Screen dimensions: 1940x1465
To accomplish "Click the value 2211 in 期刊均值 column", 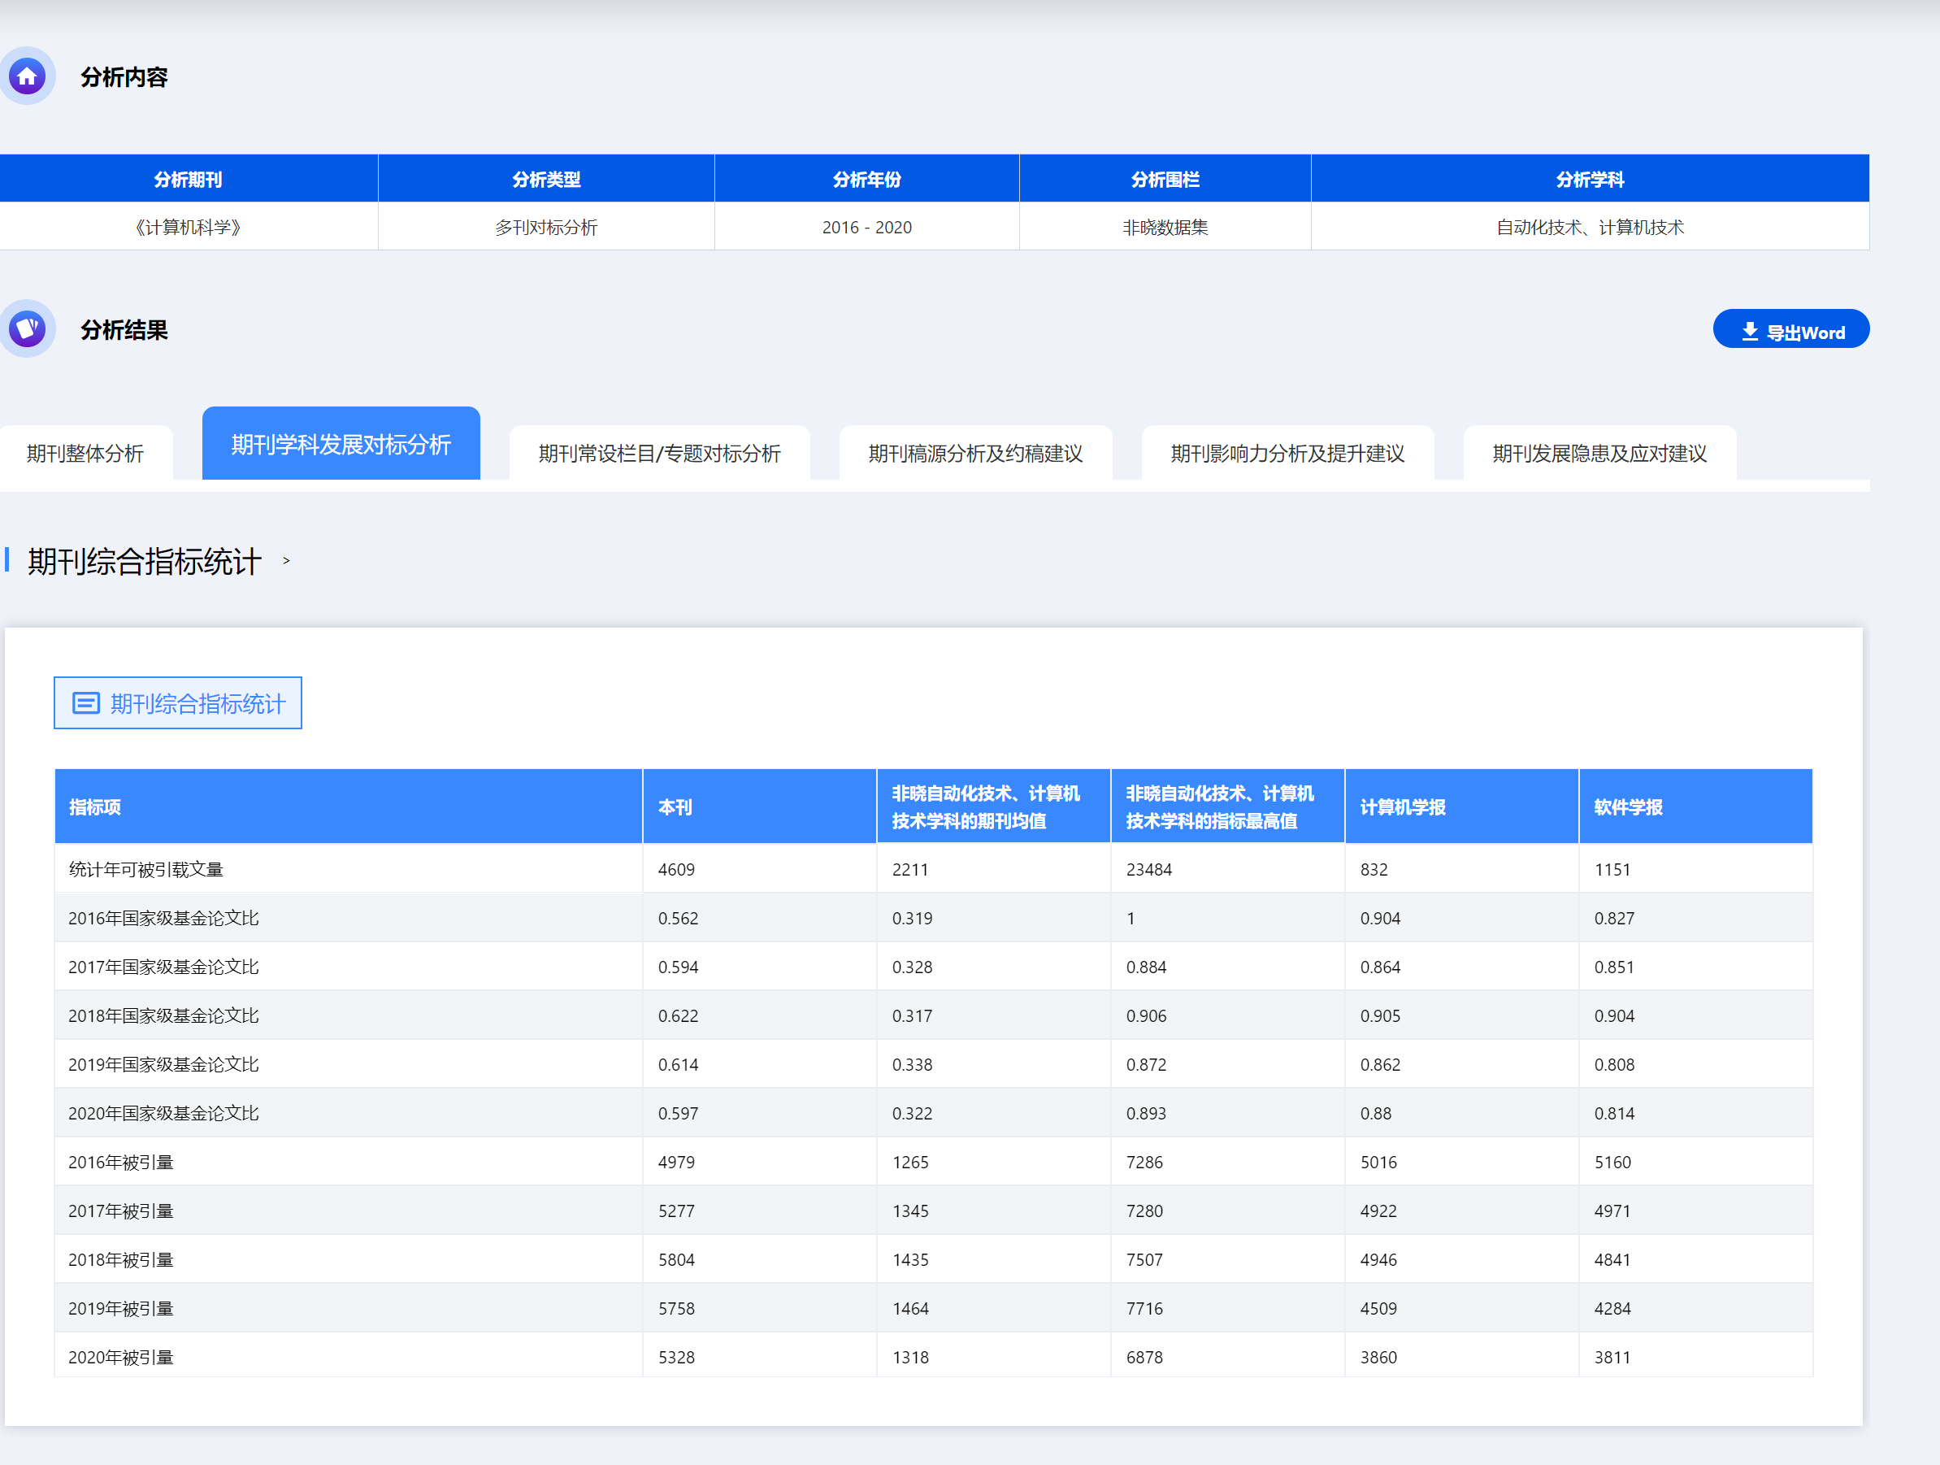I will pyautogui.click(x=910, y=869).
